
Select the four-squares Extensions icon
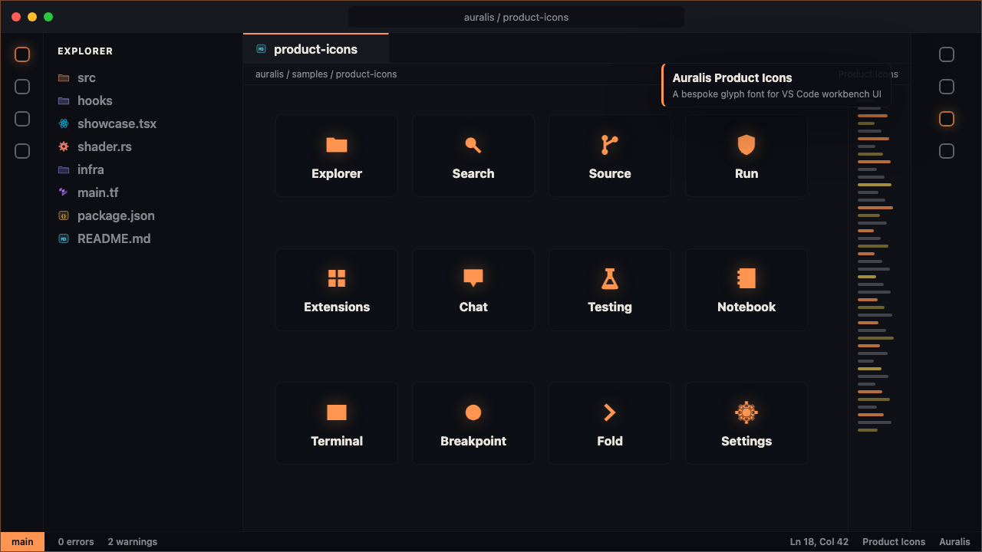[337, 278]
